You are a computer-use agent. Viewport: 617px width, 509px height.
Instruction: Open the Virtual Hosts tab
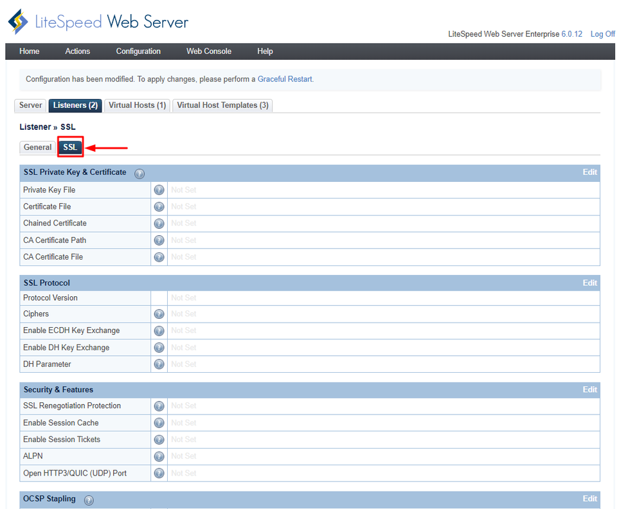(x=137, y=105)
